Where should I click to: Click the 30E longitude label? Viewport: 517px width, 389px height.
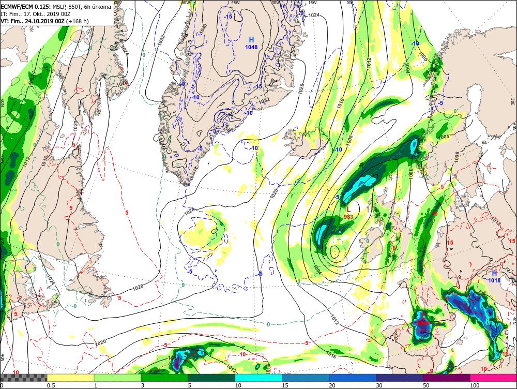(514, 101)
